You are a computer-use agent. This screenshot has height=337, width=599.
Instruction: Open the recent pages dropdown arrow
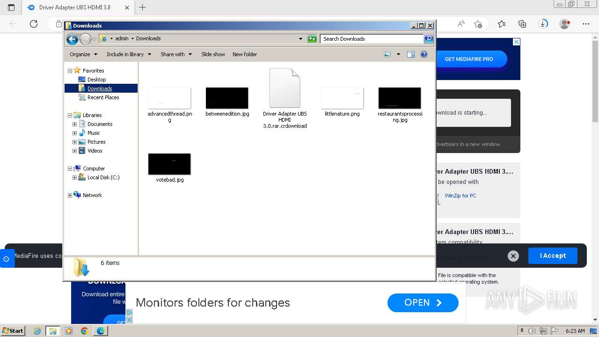(x=94, y=39)
